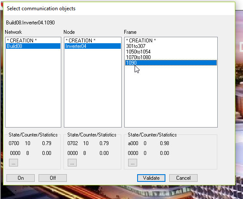Open Network statistics details ellipsis button
Image resolution: width=243 pixels, height=199 pixels.
tap(13, 163)
